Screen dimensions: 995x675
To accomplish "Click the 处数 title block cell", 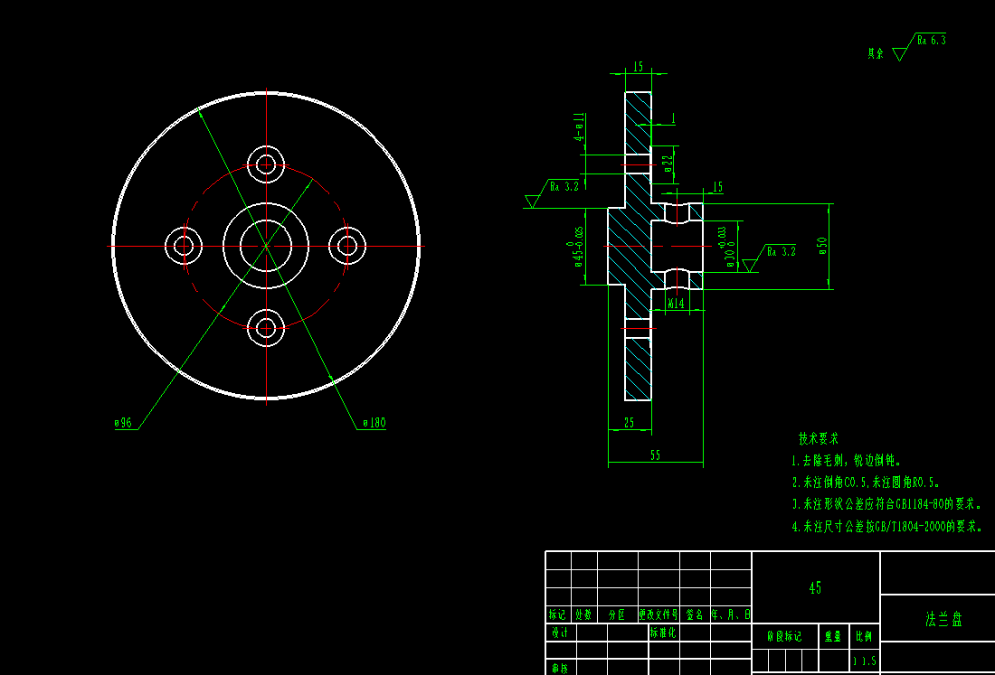I will pyautogui.click(x=583, y=614).
